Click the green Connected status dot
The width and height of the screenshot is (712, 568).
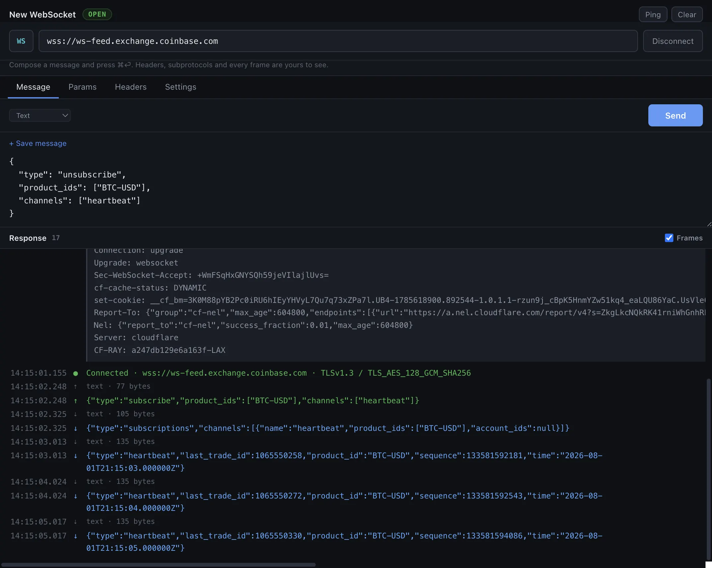76,373
